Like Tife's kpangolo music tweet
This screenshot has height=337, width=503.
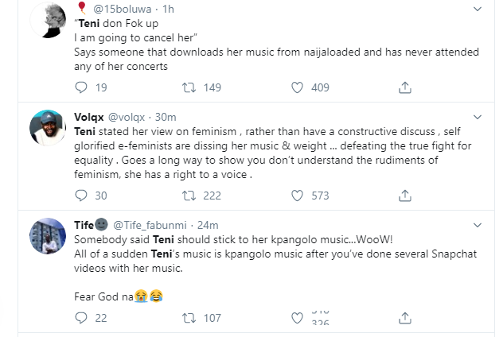tap(297, 318)
